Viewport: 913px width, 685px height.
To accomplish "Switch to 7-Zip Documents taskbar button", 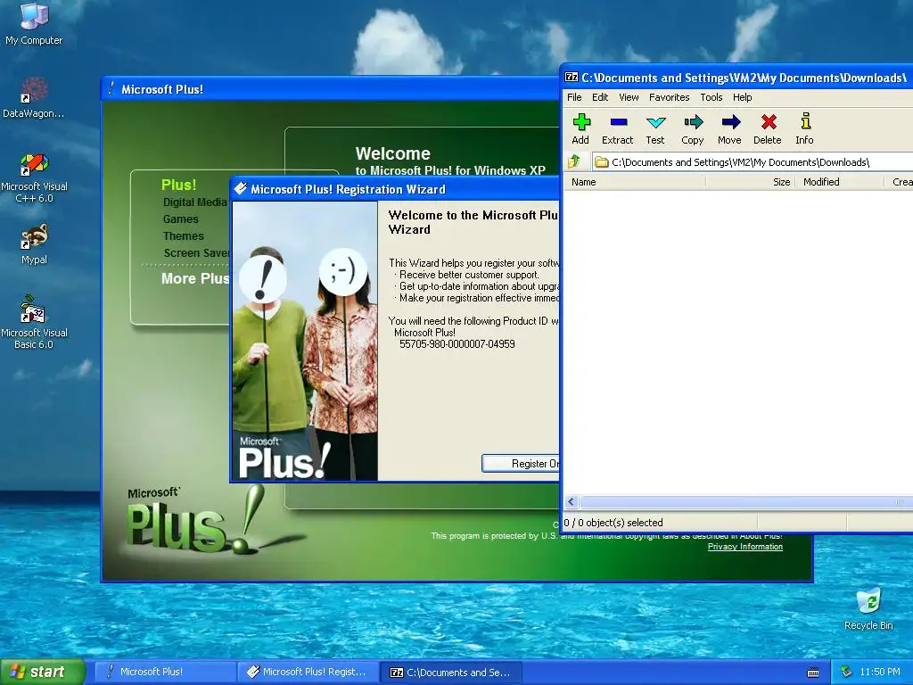I will click(x=450, y=672).
